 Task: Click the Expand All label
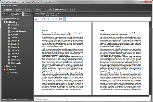point(27,13)
